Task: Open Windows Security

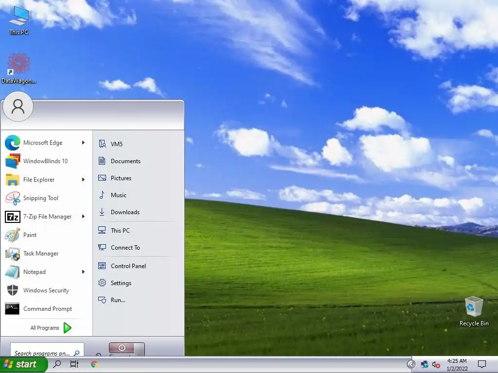Action: 45,290
